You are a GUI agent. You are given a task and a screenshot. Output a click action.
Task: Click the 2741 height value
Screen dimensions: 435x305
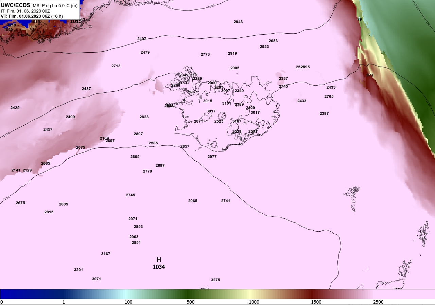pos(226,201)
